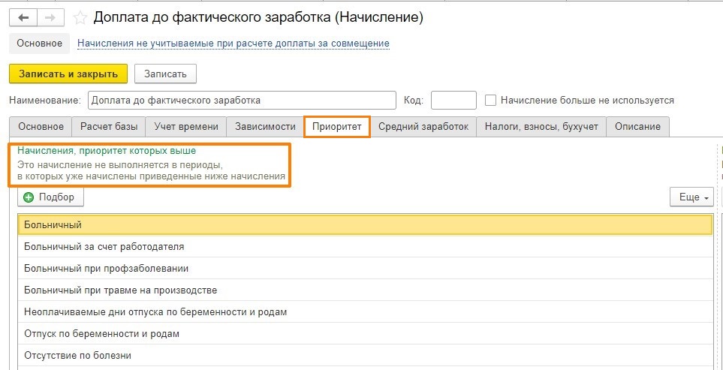
Task: Click the Записать и закрыть button
Action: (x=68, y=74)
